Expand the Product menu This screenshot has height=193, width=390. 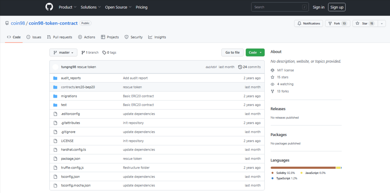click(68, 7)
